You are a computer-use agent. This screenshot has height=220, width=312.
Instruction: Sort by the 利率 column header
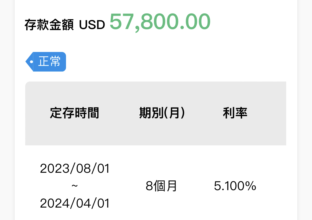[x=235, y=113]
